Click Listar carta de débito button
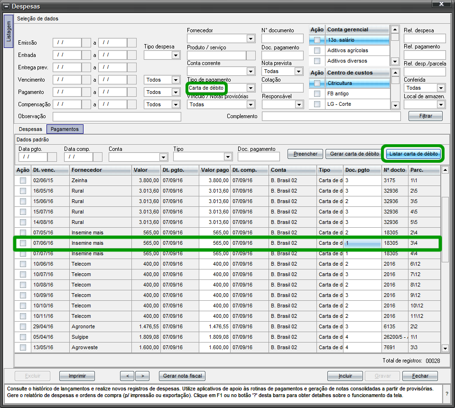This screenshot has height=408, width=455. pyautogui.click(x=413, y=154)
